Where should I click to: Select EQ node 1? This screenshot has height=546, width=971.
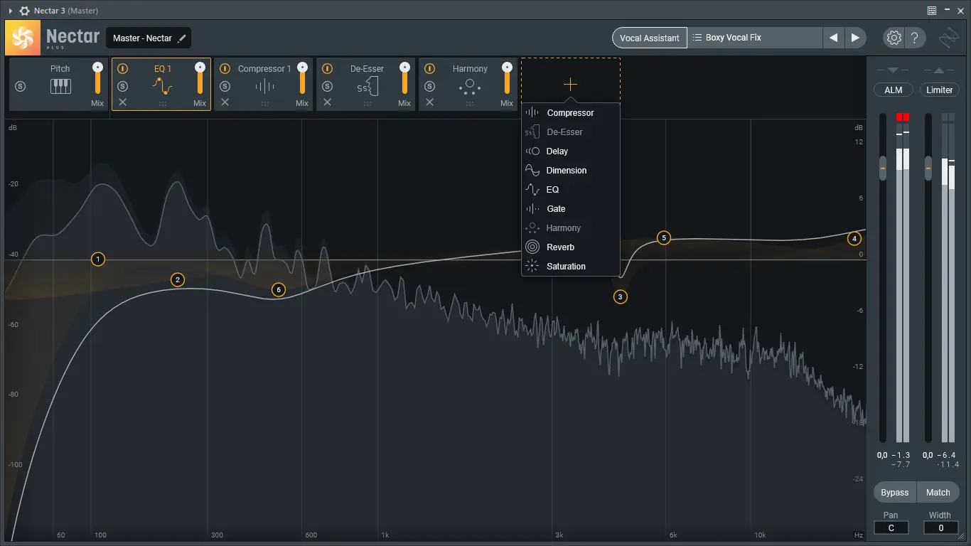pos(98,259)
